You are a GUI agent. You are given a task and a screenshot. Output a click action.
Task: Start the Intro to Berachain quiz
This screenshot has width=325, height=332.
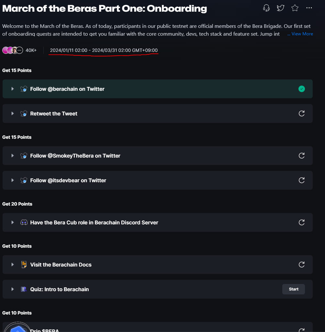click(294, 289)
